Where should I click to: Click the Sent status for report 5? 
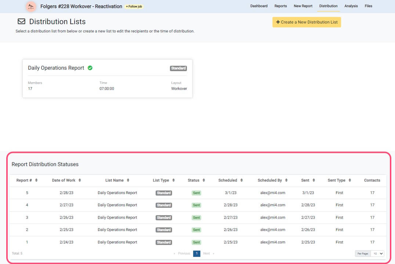[x=196, y=193]
